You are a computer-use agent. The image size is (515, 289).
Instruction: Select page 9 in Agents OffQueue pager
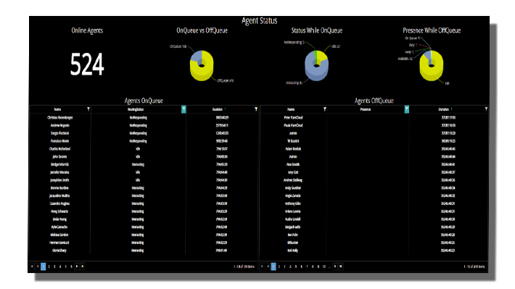pos(318,267)
